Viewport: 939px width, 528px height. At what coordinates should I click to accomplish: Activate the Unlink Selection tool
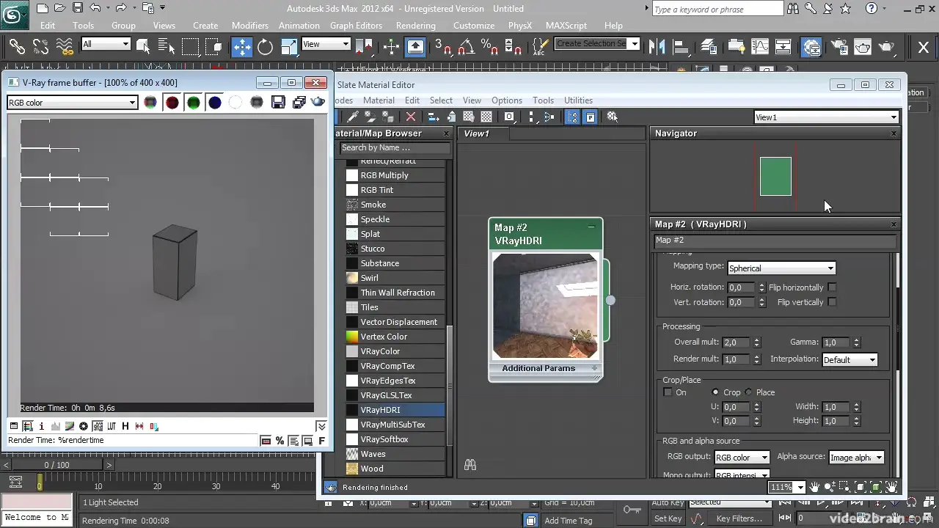pyautogui.click(x=40, y=47)
